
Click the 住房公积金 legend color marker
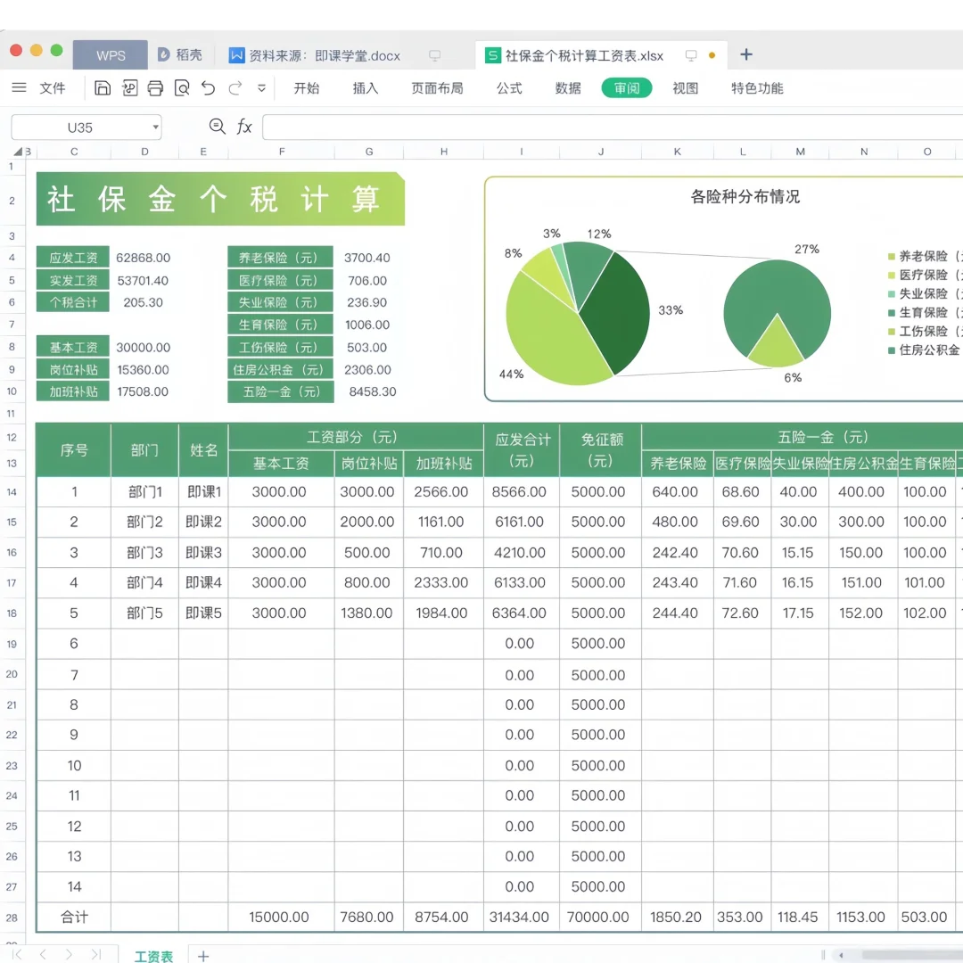(891, 350)
